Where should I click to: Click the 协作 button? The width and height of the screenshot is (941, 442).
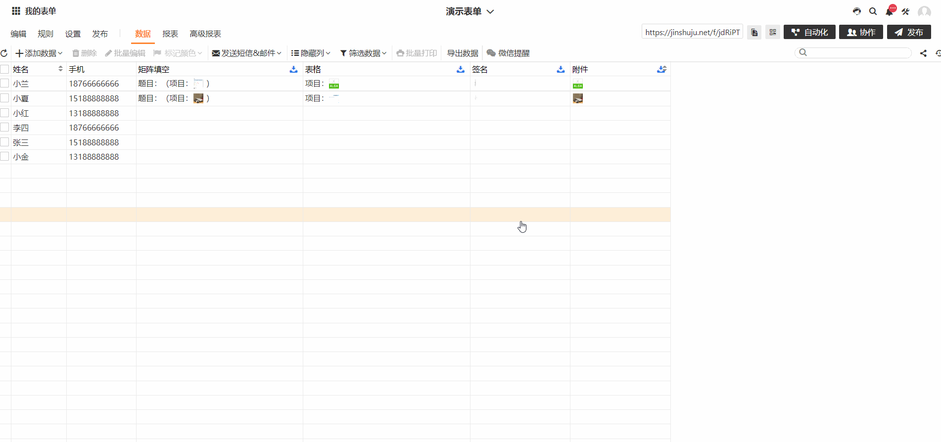pyautogui.click(x=861, y=32)
